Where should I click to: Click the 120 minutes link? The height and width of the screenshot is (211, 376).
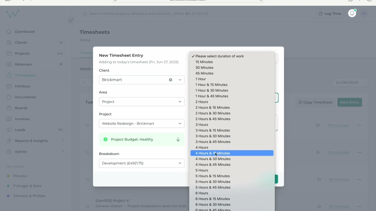coord(338,152)
